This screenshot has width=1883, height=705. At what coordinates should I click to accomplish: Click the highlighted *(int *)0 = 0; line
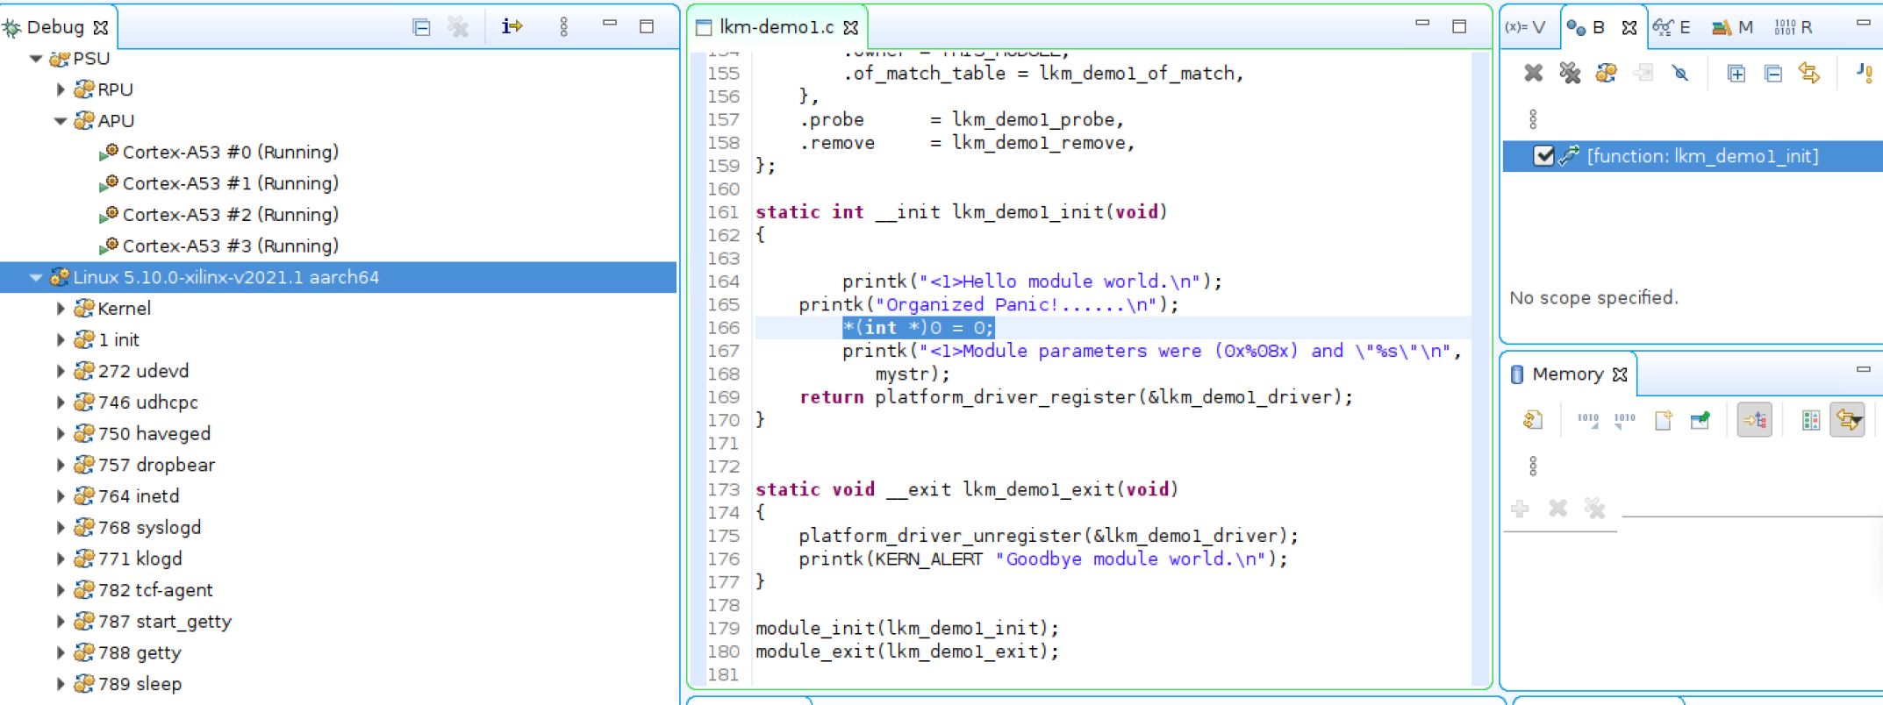point(918,328)
